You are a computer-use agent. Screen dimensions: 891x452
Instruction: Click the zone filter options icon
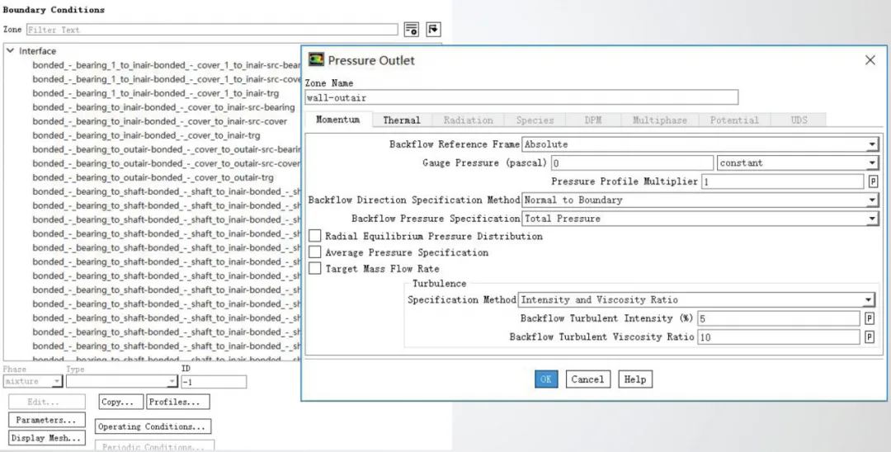(412, 30)
